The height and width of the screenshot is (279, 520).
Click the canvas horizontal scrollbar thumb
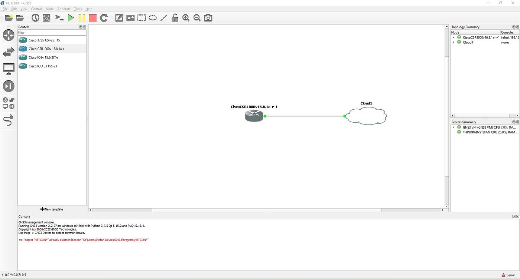[x=267, y=210]
